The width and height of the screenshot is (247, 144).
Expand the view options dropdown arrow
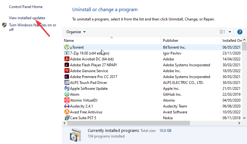coord(230,32)
